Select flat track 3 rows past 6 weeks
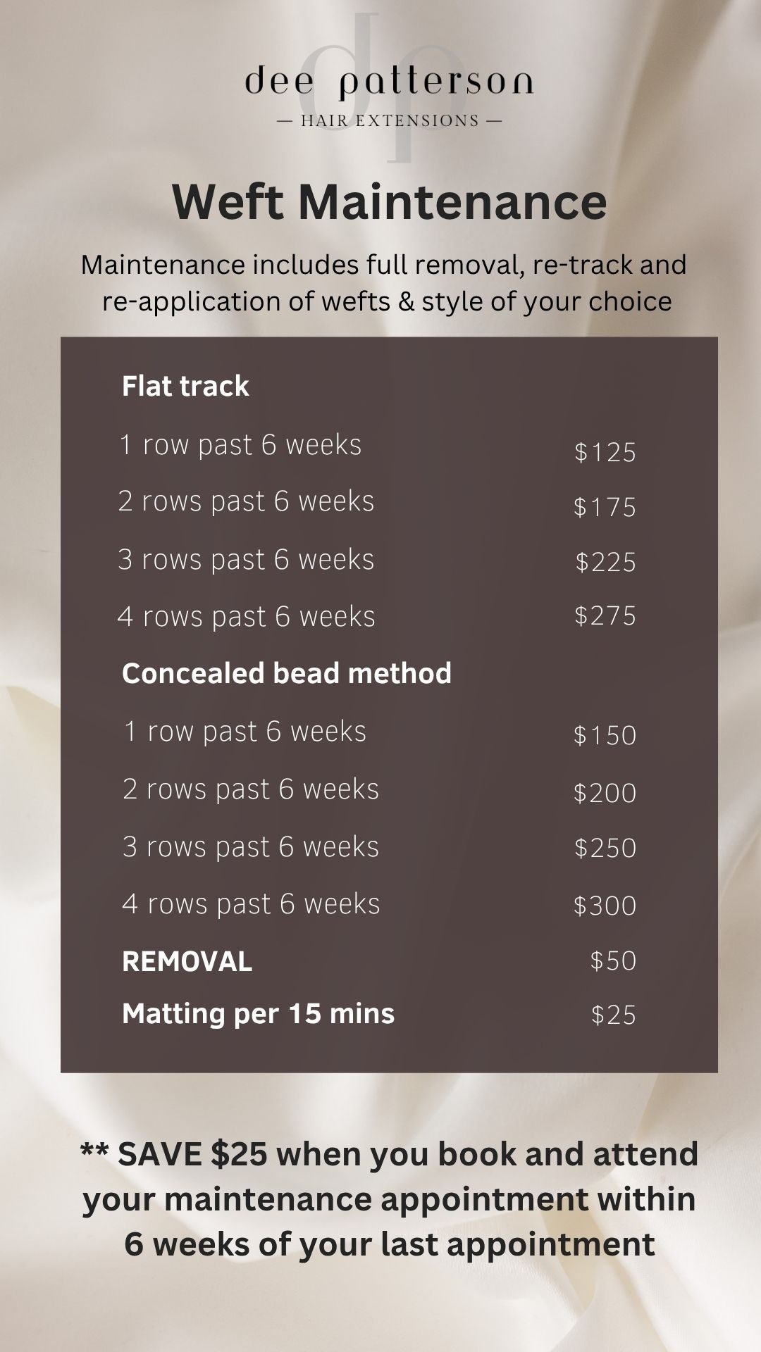The image size is (761, 1352). (246, 560)
